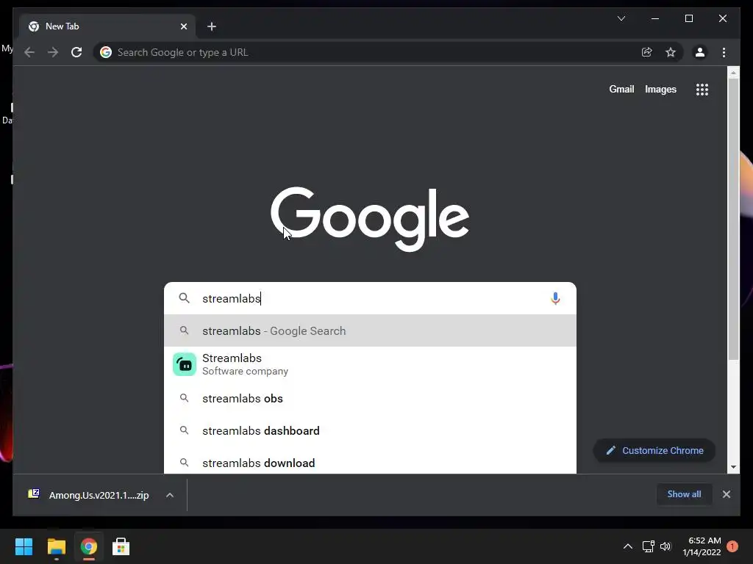Open a new tab with plus
Screen dimensions: 753x564
click(x=212, y=26)
